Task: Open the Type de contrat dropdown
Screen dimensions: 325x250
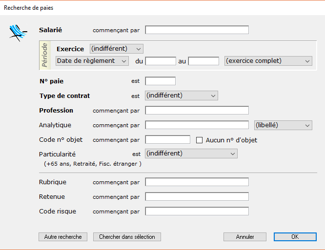Action: [x=182, y=96]
